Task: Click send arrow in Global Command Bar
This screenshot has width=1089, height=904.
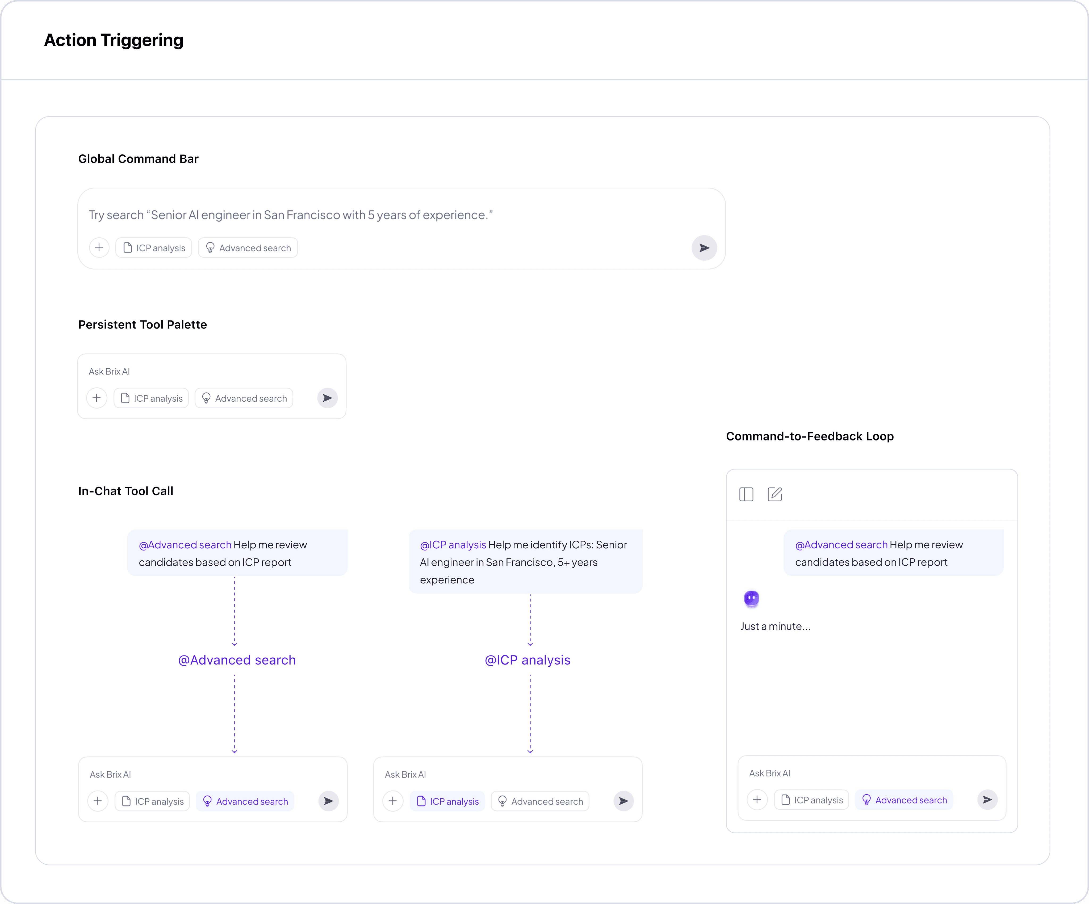Action: [x=704, y=248]
